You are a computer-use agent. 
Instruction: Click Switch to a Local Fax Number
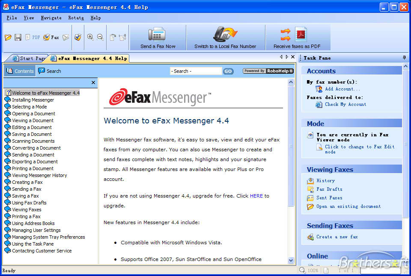[x=226, y=38]
